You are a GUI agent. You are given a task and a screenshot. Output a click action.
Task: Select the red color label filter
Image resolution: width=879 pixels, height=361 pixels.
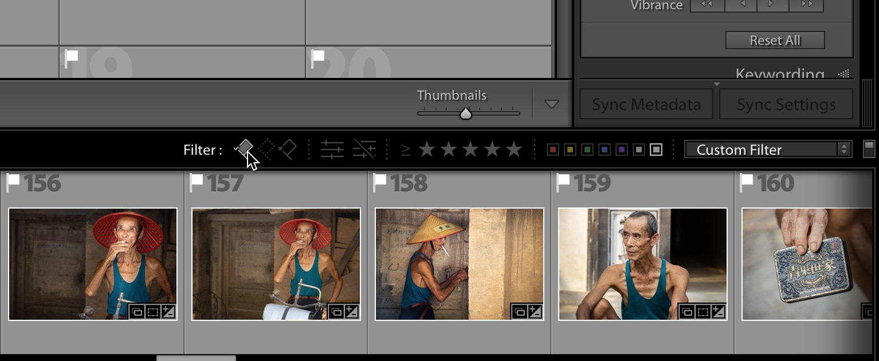(x=552, y=149)
